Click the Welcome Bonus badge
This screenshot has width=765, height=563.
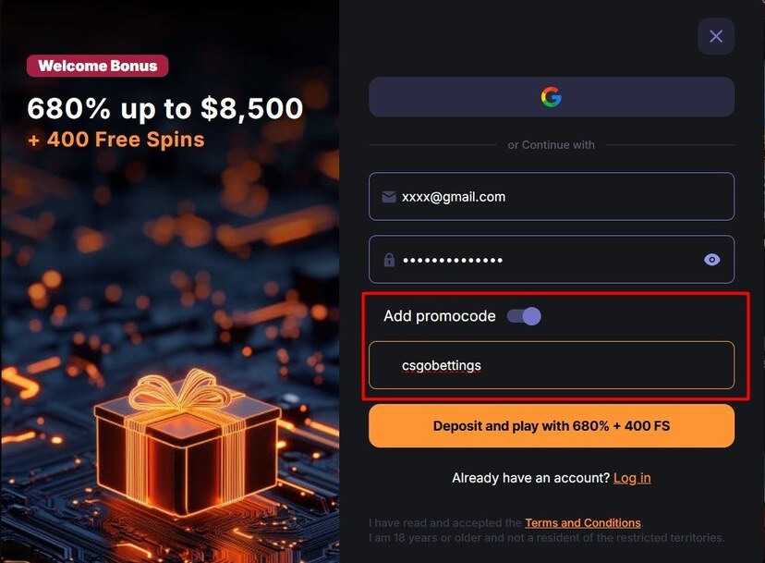click(97, 66)
